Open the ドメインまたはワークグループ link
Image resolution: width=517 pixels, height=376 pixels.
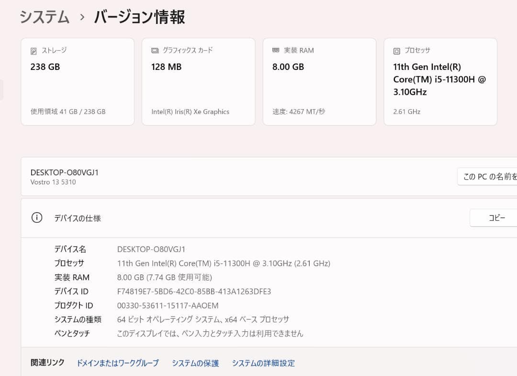118,363
